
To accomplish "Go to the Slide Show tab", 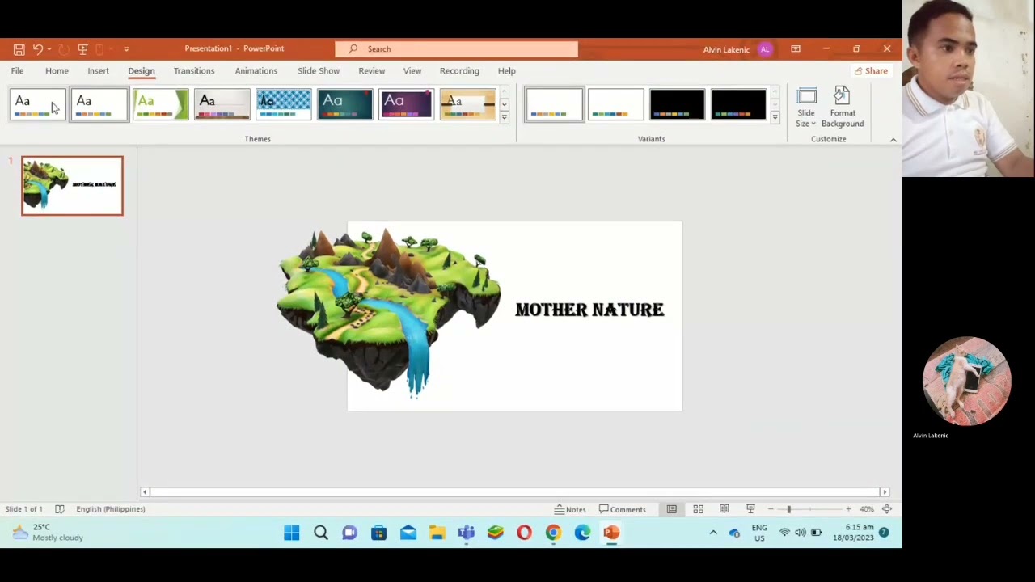I will pyautogui.click(x=319, y=71).
